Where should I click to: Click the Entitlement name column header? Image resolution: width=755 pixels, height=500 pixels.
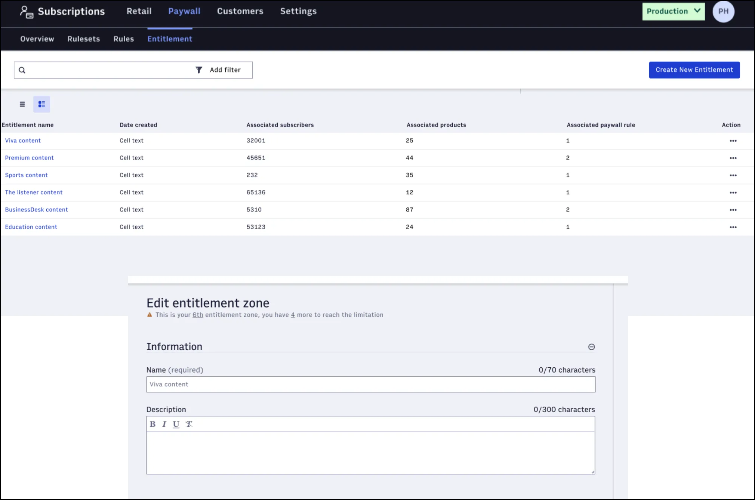coord(28,125)
